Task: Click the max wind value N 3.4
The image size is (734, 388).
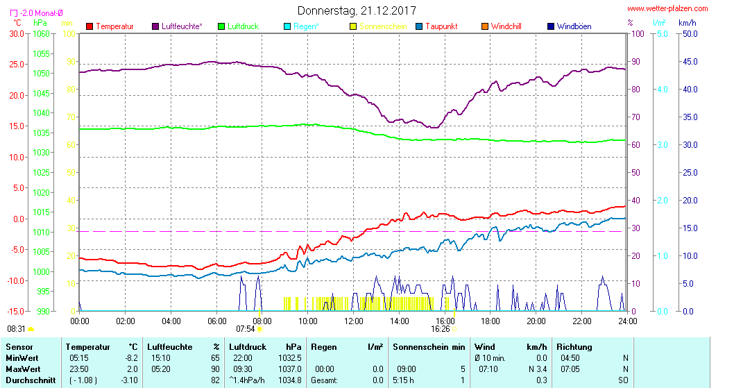Action: pyautogui.click(x=538, y=369)
